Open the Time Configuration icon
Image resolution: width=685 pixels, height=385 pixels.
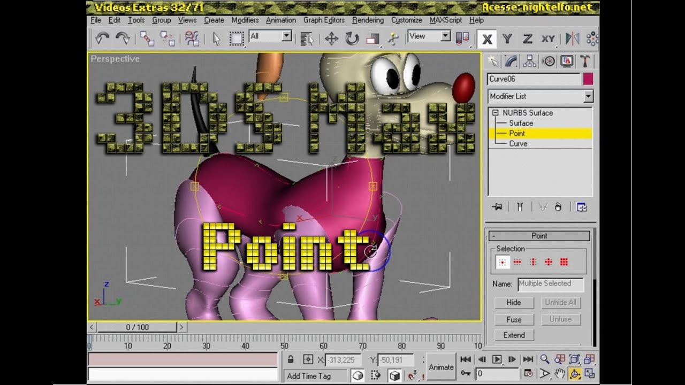(x=528, y=374)
